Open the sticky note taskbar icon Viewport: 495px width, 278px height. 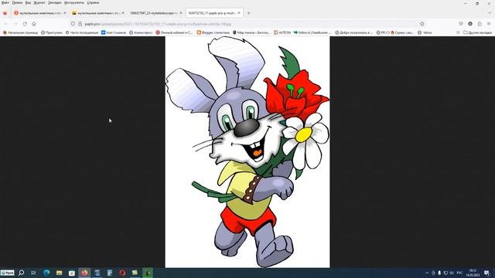[135, 273]
